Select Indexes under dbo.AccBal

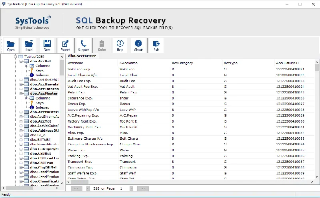pyautogui.click(x=42, y=75)
